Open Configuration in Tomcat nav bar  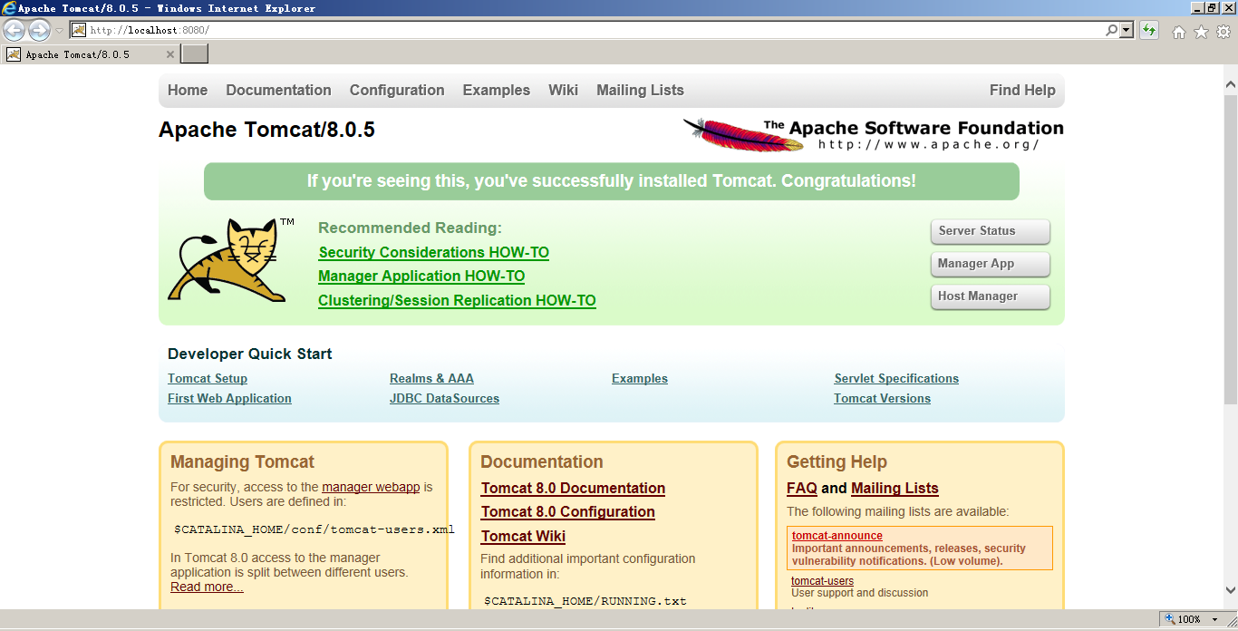coord(397,90)
